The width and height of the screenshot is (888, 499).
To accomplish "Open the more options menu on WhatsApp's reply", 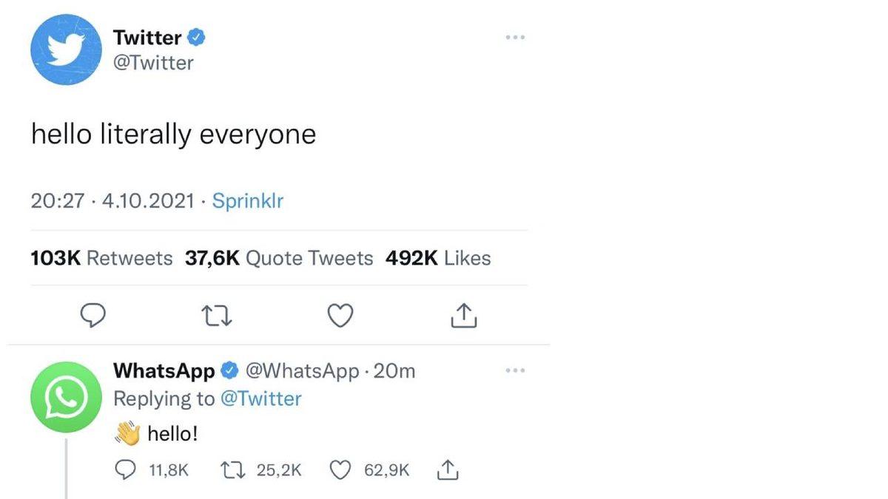I will click(x=515, y=370).
